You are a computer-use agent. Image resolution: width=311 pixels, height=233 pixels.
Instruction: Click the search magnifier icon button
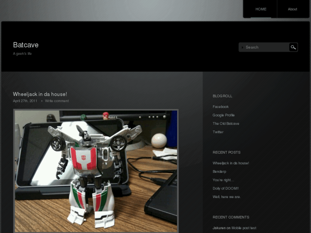293,47
